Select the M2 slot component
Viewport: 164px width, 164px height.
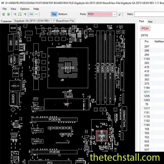pyautogui.click(x=66, y=104)
